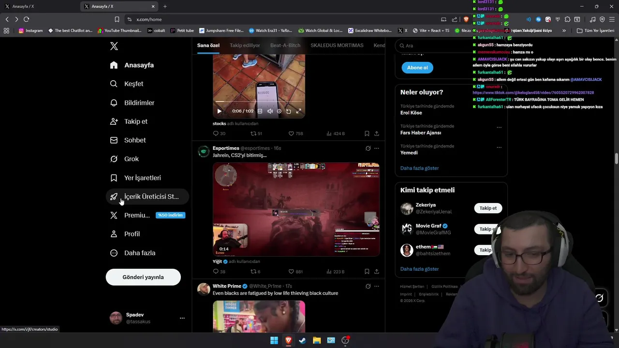
Task: Open File Explorer from the taskbar
Action: point(317,340)
